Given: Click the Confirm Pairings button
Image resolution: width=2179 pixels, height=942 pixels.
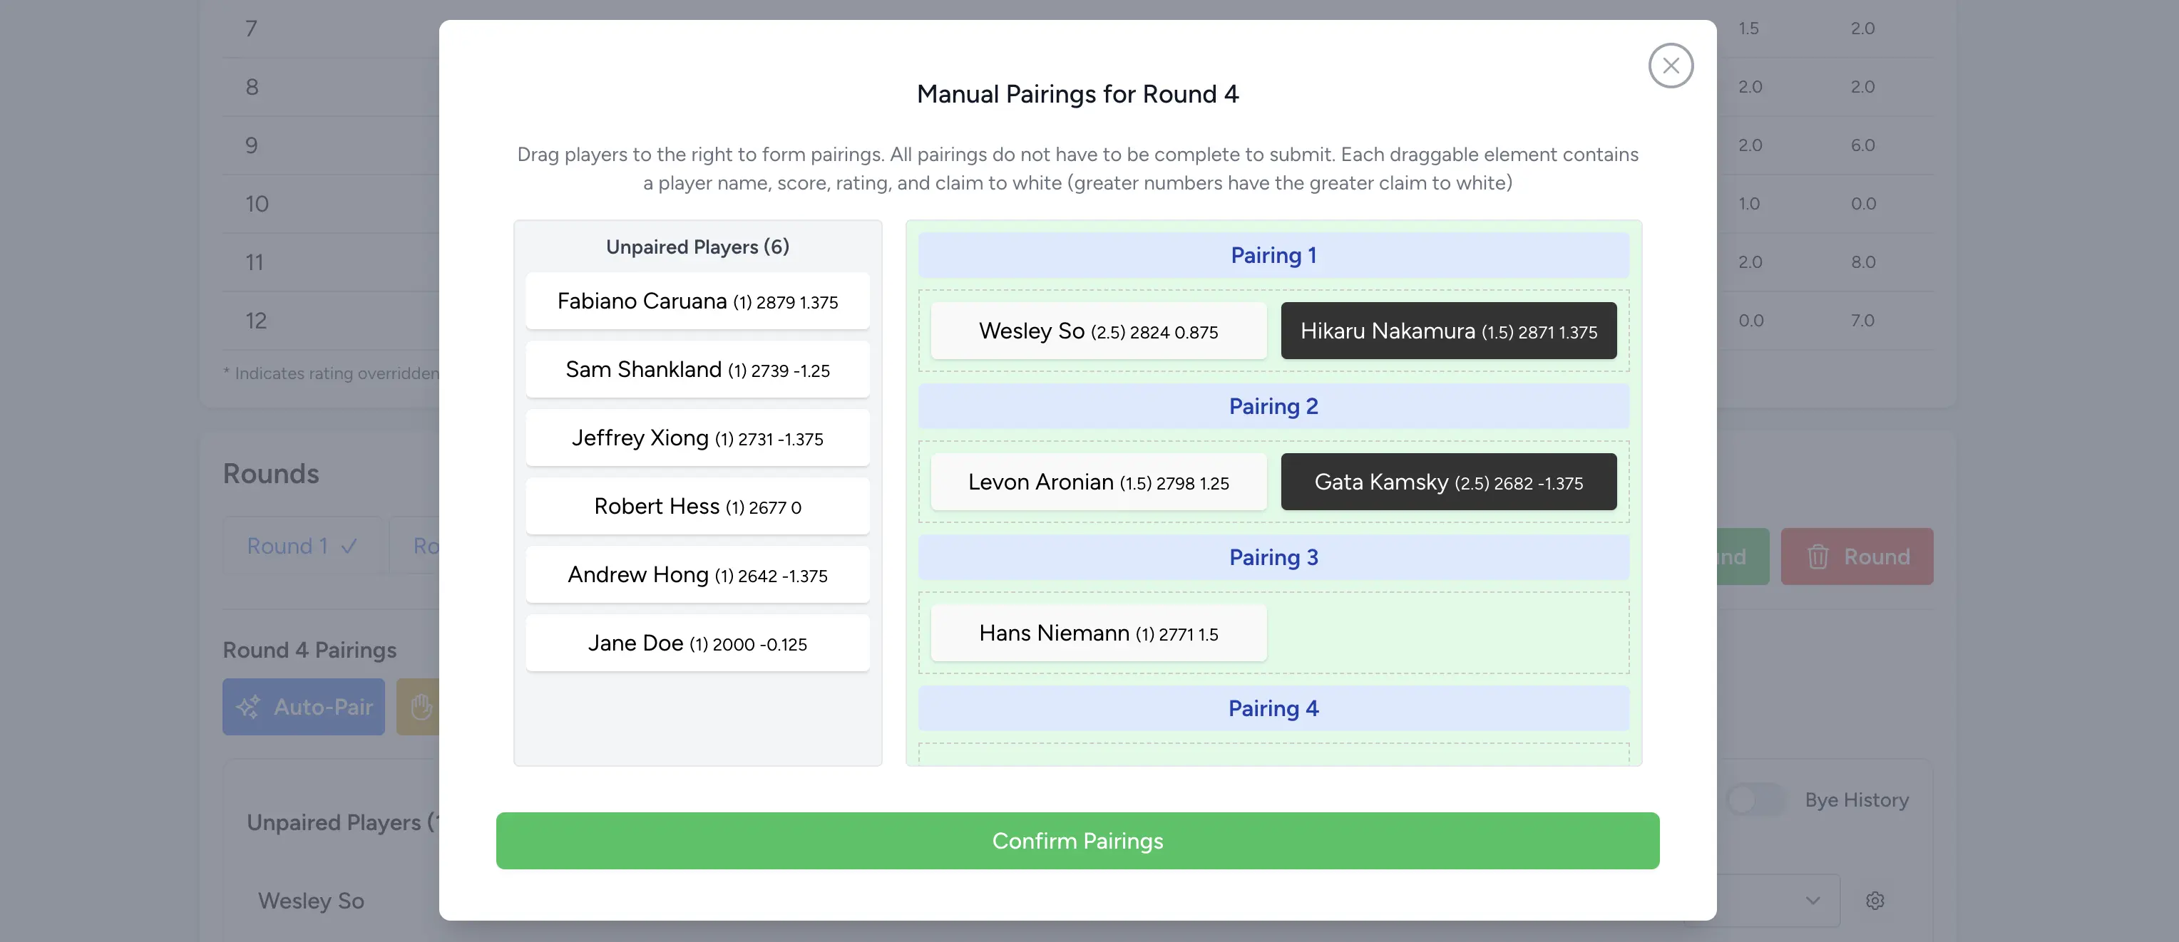Looking at the screenshot, I should coord(1077,841).
